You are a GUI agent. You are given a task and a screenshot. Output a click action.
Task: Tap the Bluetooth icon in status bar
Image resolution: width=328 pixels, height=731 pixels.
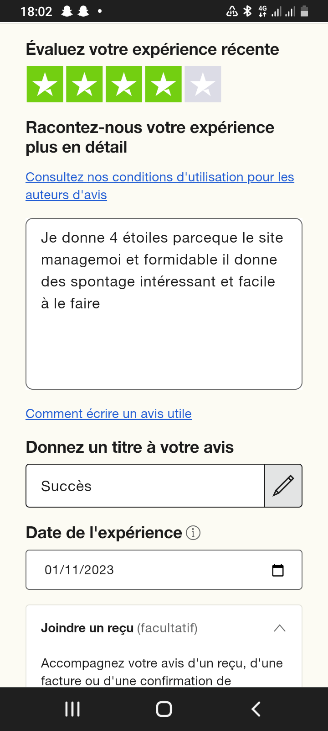(x=247, y=11)
